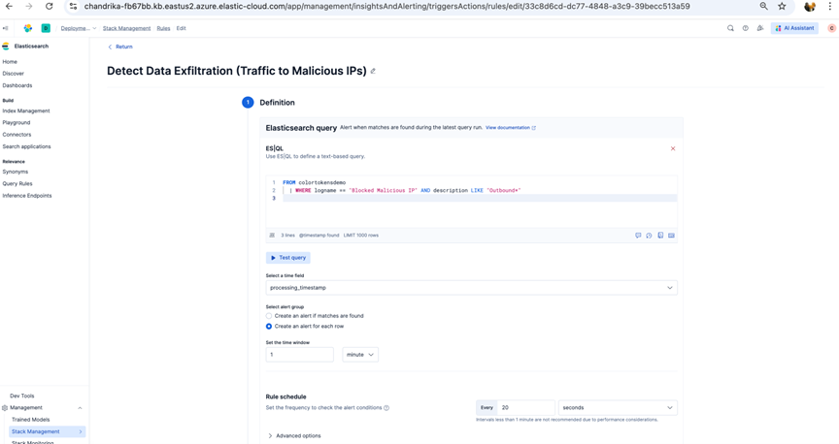Open the time field dropdown processing_timestamp

click(x=471, y=288)
